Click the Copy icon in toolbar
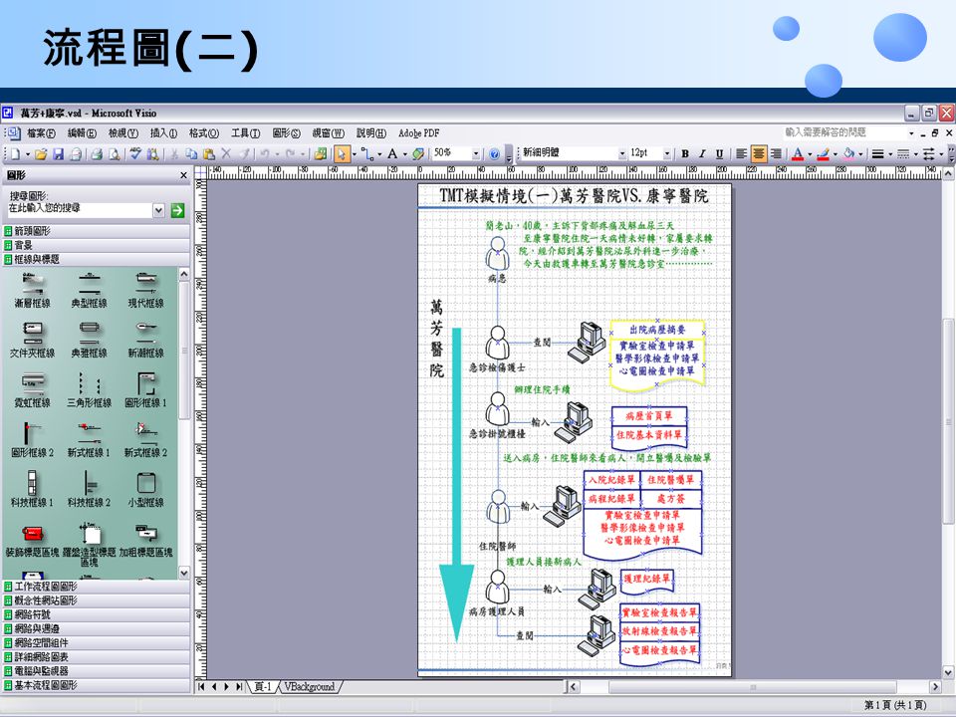This screenshot has height=717, width=956. point(191,154)
